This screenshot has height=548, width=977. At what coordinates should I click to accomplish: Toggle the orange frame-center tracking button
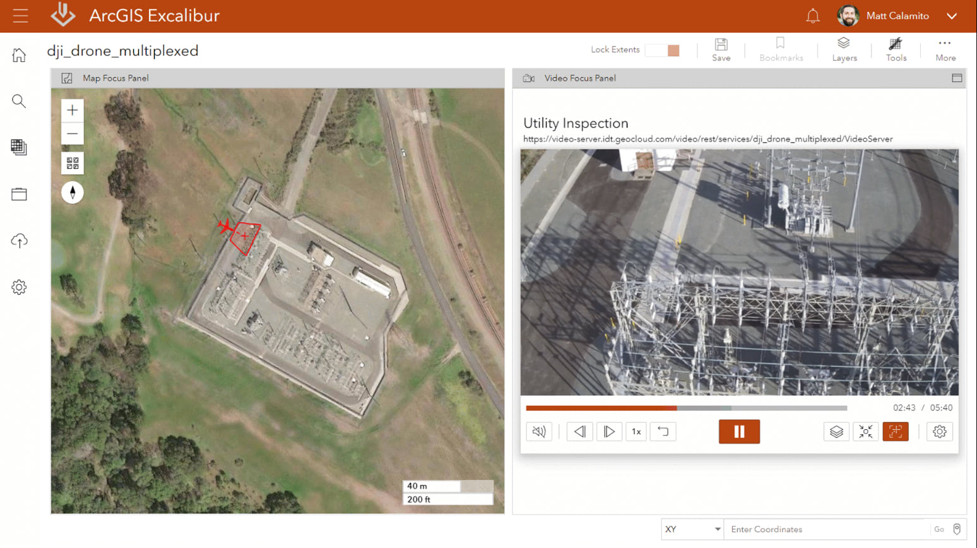click(x=896, y=432)
